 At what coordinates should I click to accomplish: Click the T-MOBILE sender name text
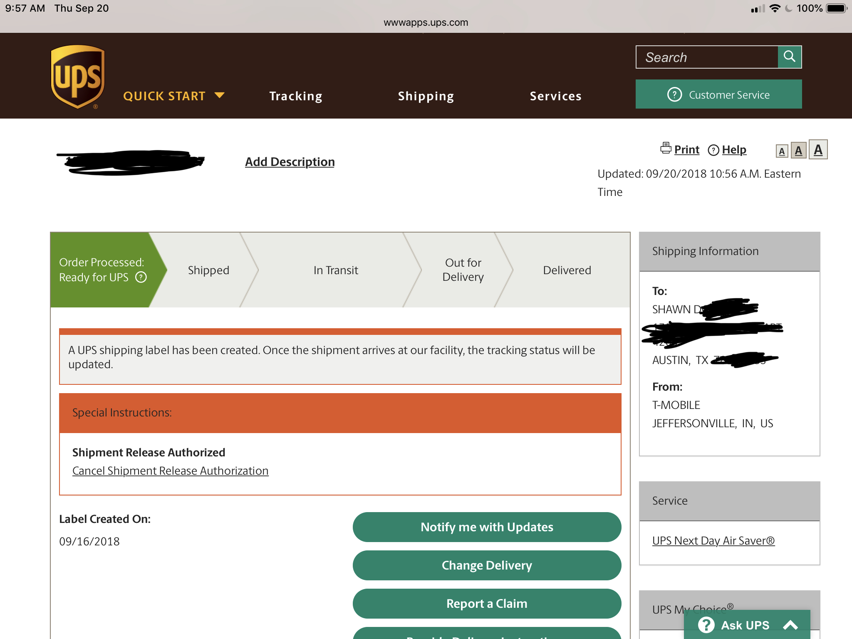point(676,405)
